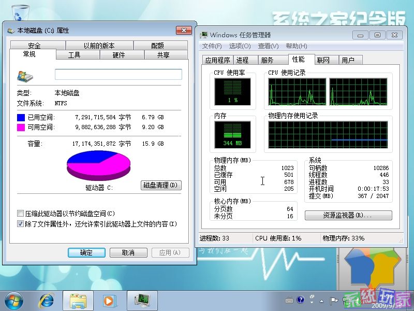This screenshot has width=414, height=311.
Task: Open the Start menu orb
Action: coord(14,301)
